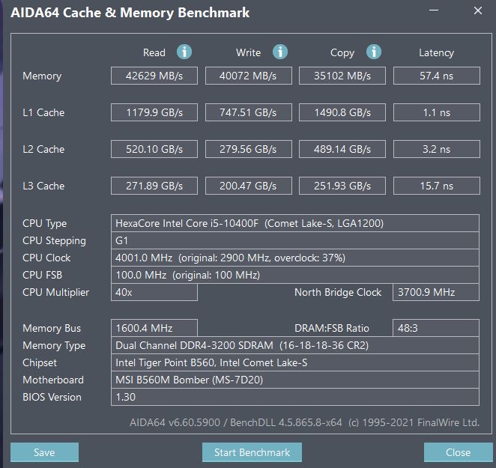Click the L2 Cache copy 489.14 GB/s cell

click(x=342, y=149)
